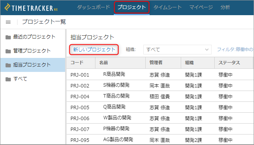Viewport: 254px width, 145px height.
Task: Open the P機器の開発 project
Action: click(x=116, y=129)
